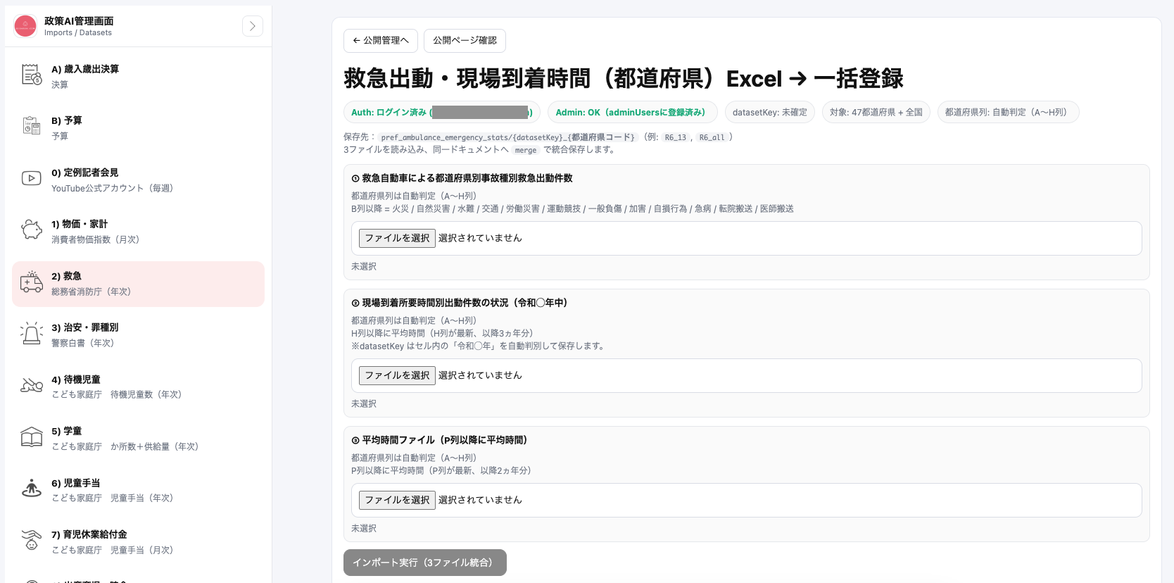Click the 治安・罪種別 siren icon

(x=32, y=333)
